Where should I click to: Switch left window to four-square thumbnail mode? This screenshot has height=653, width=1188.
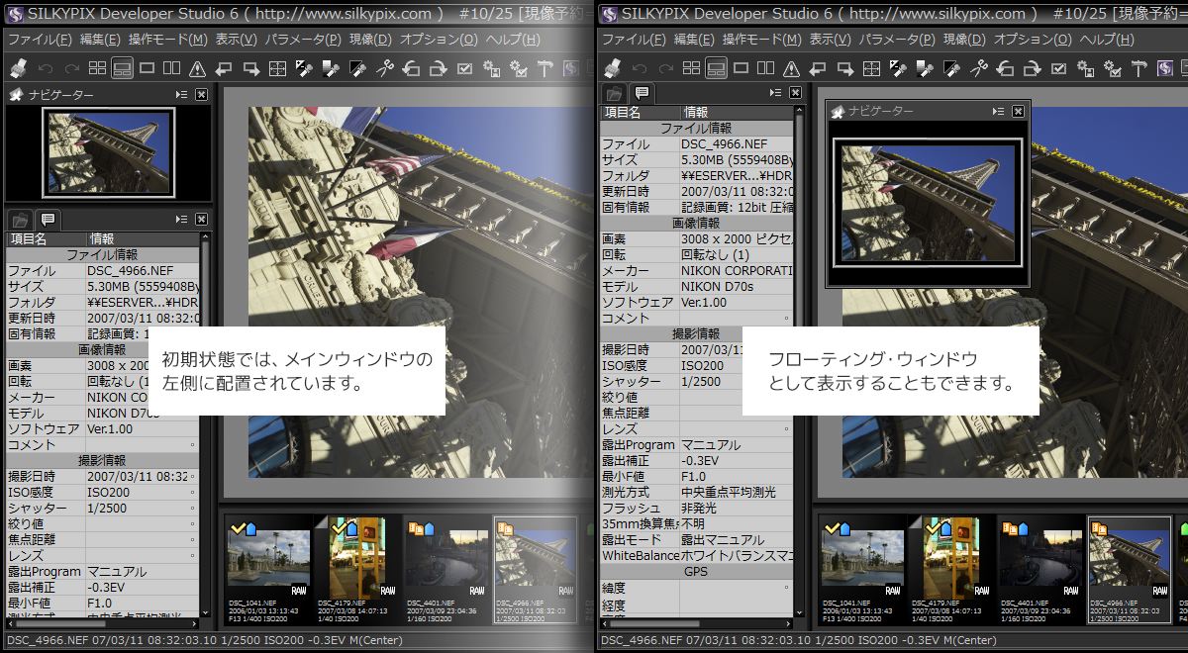pyautogui.click(x=97, y=68)
